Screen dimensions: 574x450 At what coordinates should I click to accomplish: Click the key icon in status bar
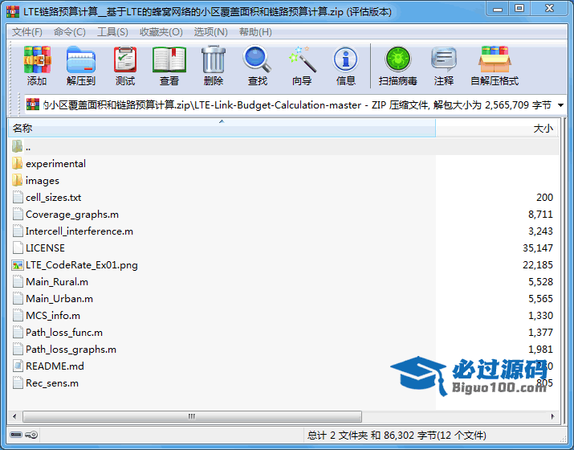[x=31, y=435]
